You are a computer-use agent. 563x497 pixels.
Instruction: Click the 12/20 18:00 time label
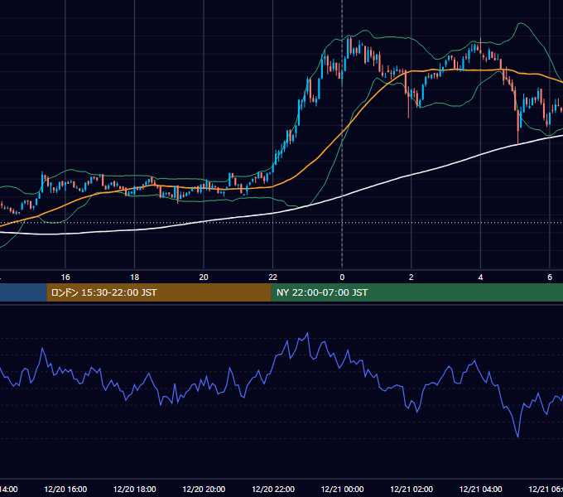[x=135, y=489]
